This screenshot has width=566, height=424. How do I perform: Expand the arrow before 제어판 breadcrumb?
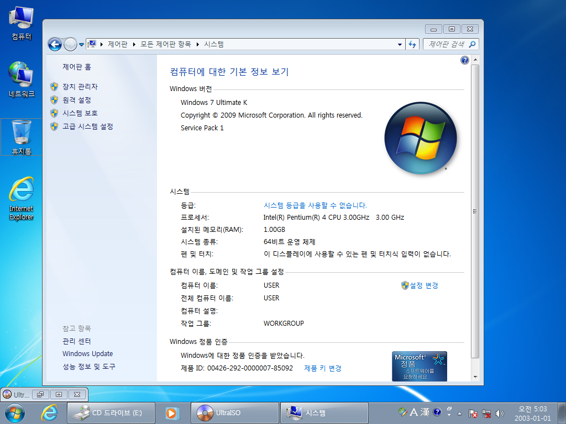(x=102, y=44)
